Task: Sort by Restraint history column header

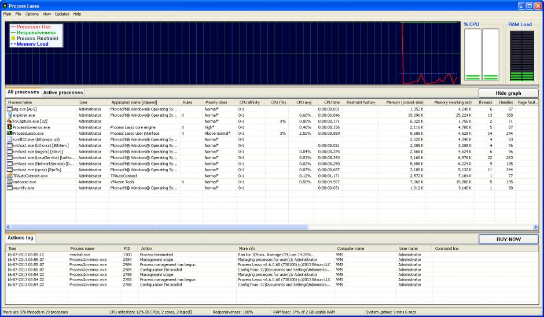Action: (360, 102)
